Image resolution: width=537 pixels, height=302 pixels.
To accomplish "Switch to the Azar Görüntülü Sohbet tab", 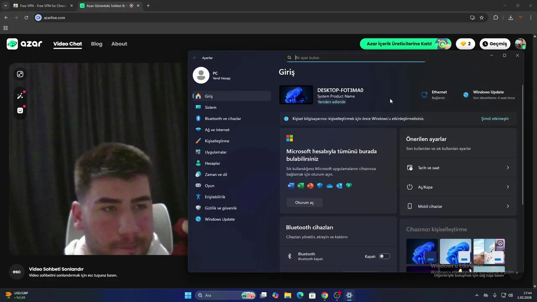I will click(109, 6).
